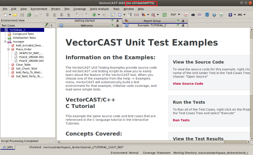
Task: Click the wrench icon in Test Cases header
Action: [x=47, y=25]
